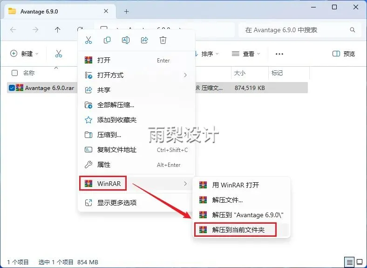Open the three-dots more options menu
This screenshot has width=367, height=268.
coord(279,54)
